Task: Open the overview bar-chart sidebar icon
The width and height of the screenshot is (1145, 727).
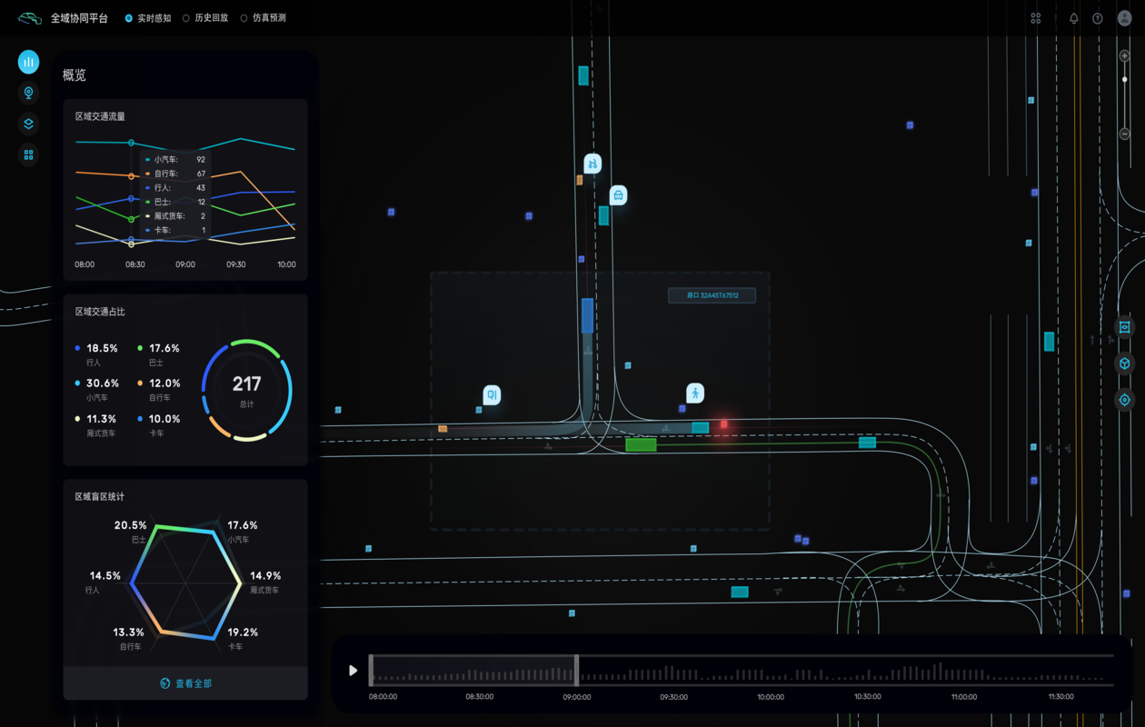Action: tap(28, 62)
